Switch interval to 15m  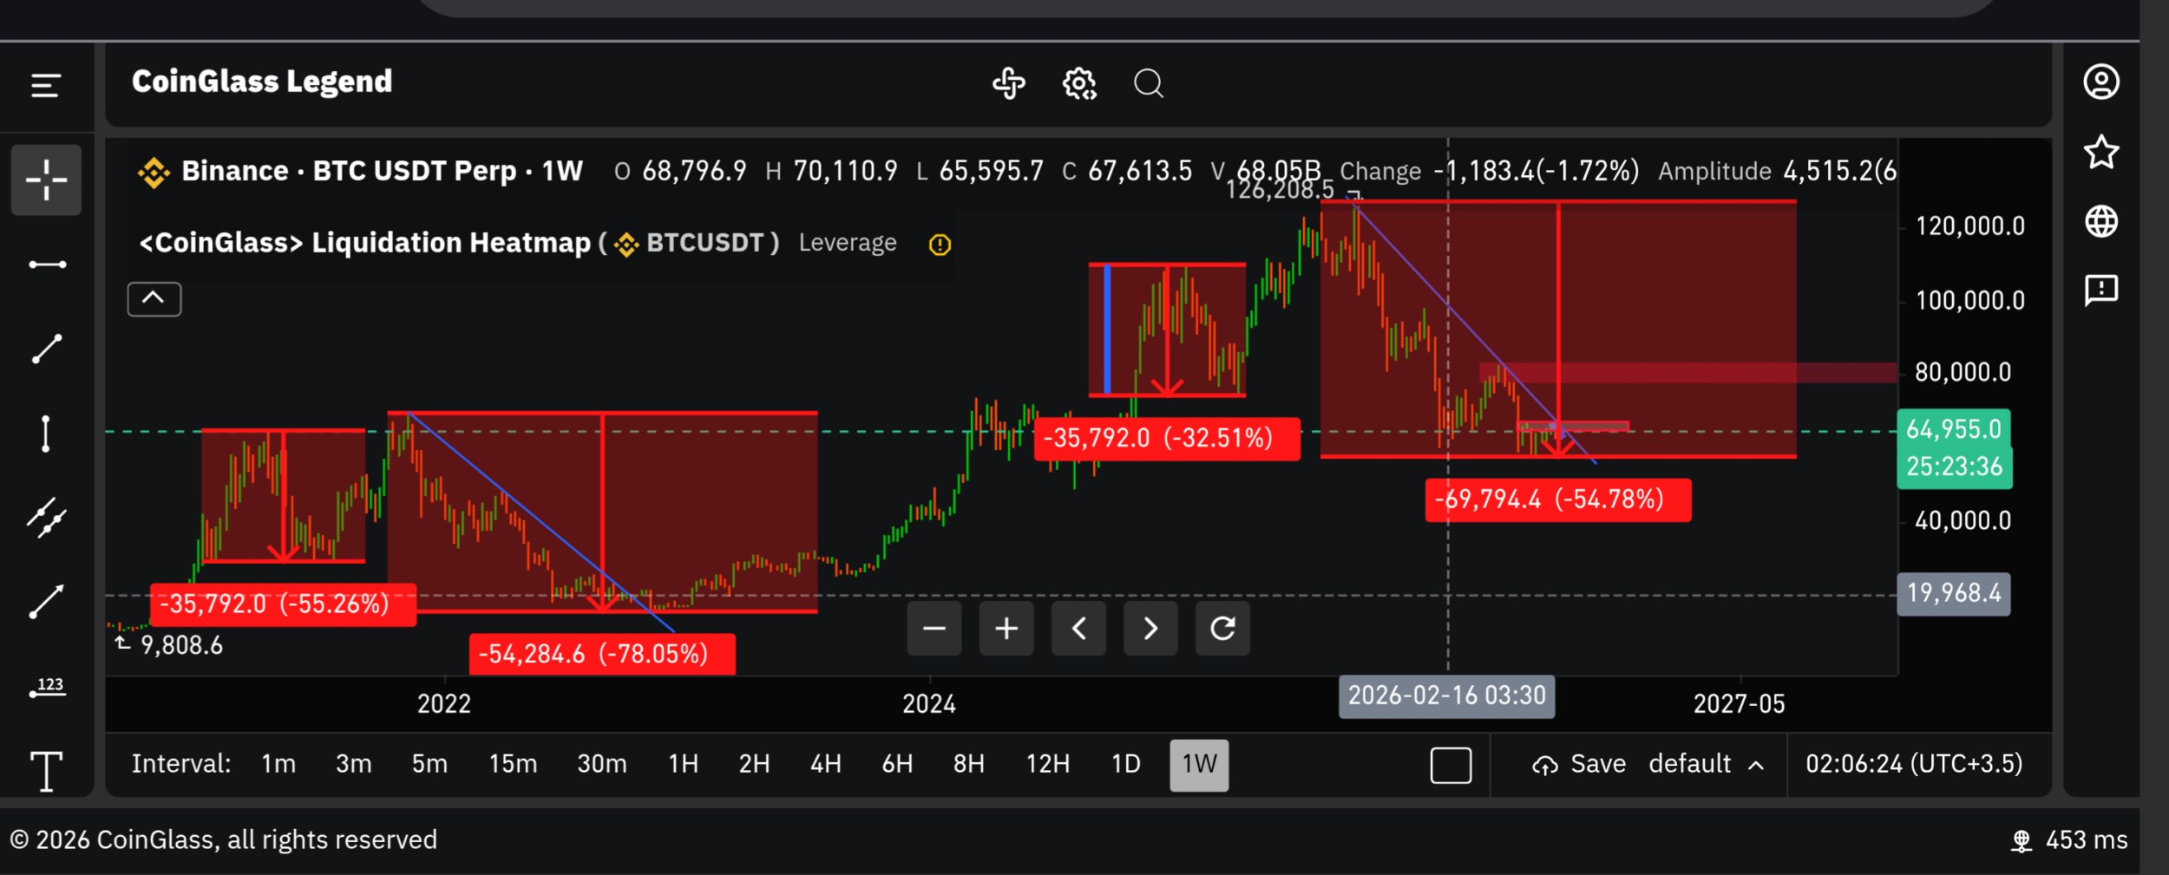point(513,764)
